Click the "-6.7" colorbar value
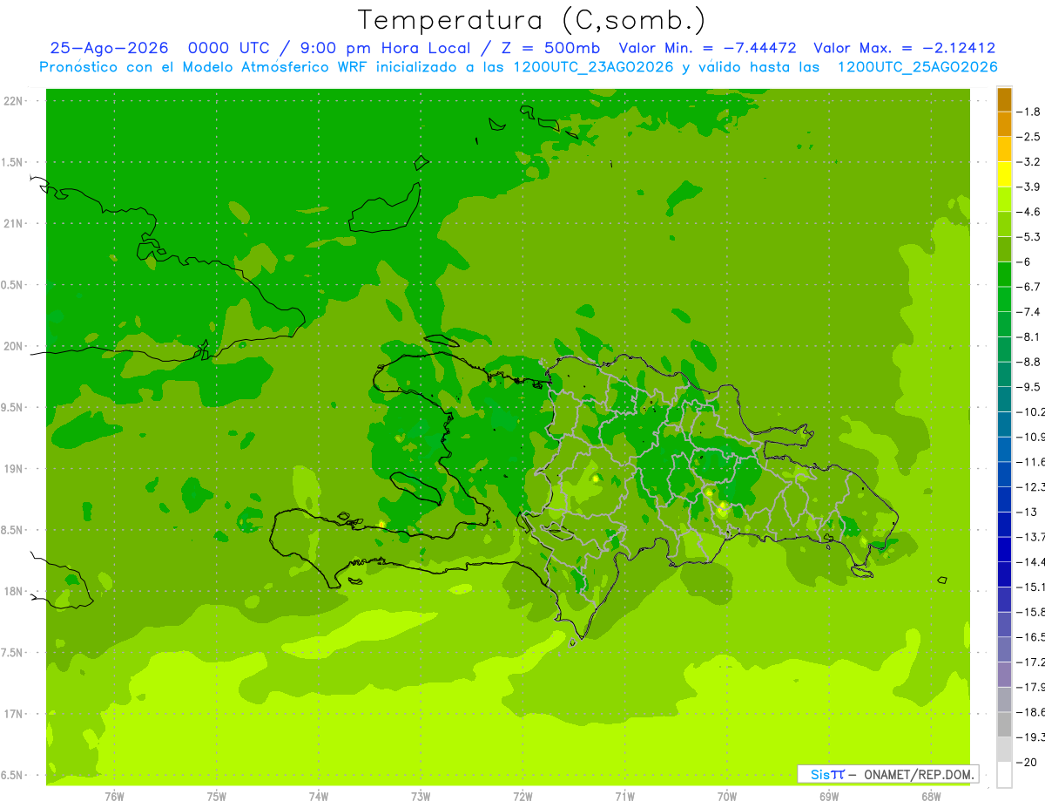 [1028, 287]
